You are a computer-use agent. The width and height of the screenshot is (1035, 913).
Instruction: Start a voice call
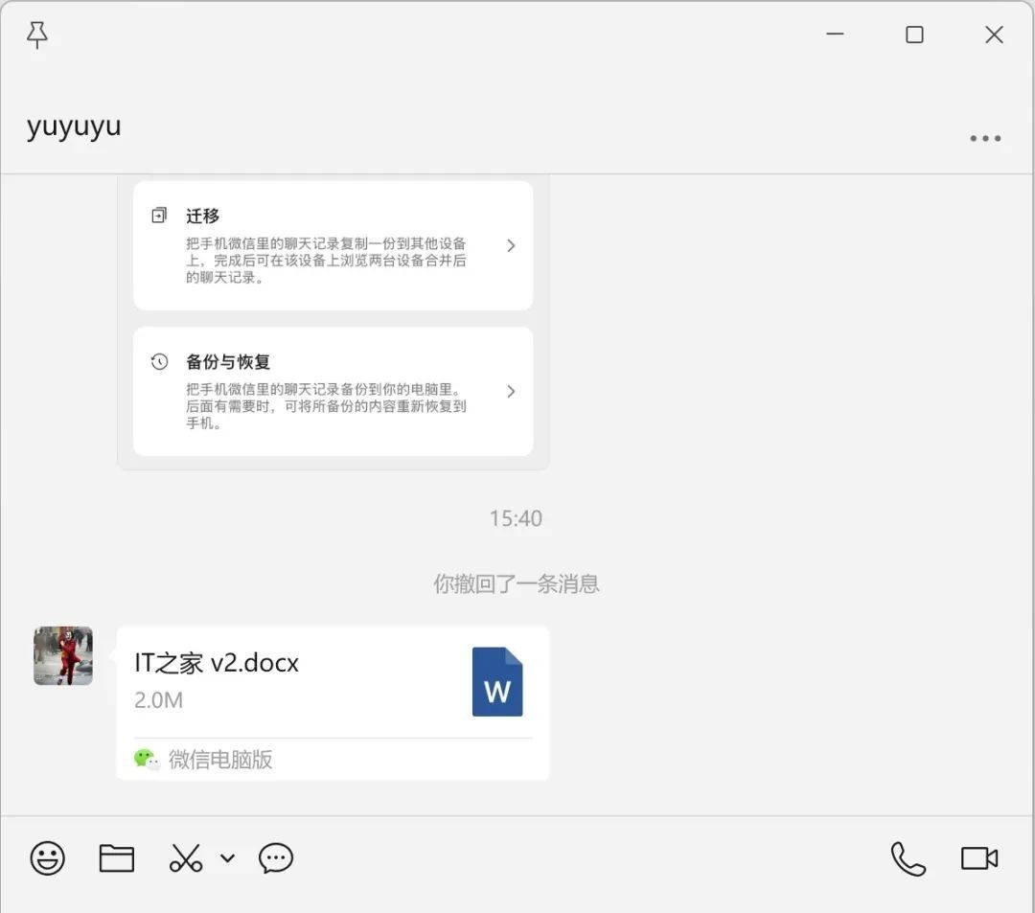coord(907,858)
